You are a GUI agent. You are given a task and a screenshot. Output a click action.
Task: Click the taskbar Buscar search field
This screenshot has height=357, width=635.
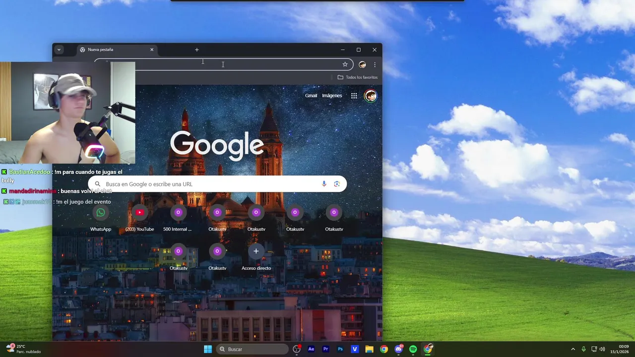click(252, 349)
